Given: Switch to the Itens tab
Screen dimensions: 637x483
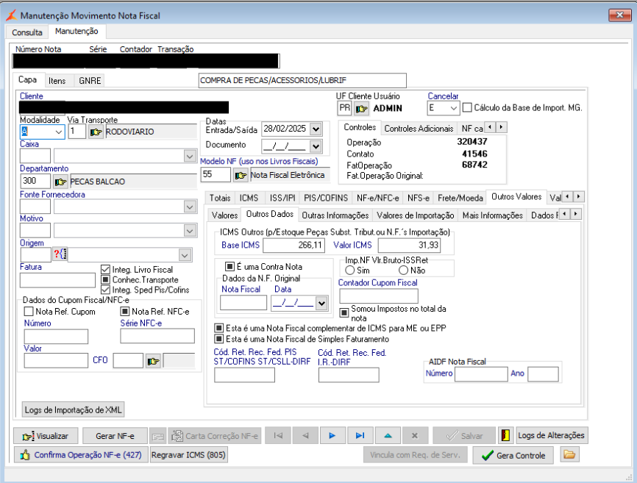Looking at the screenshot, I should 57,80.
